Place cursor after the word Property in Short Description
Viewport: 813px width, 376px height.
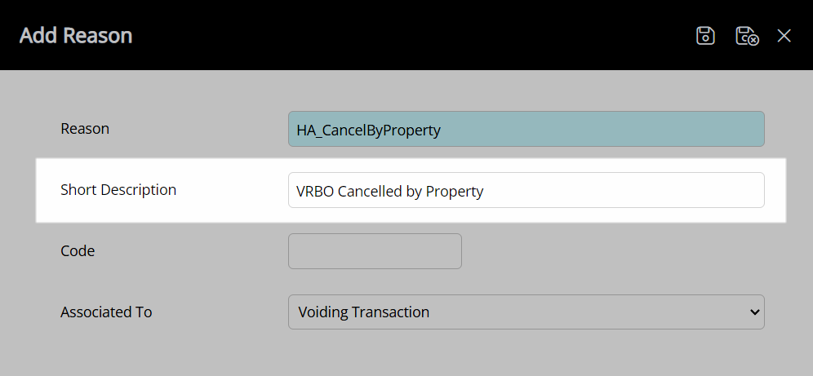(485, 191)
